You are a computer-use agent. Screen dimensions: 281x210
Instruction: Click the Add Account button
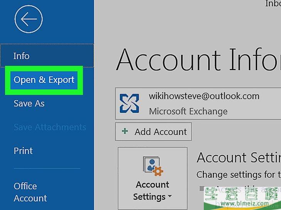[x=153, y=131]
